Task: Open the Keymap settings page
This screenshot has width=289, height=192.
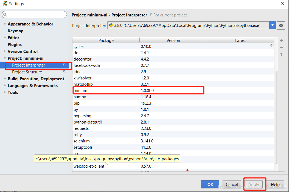Action: coord(15,31)
